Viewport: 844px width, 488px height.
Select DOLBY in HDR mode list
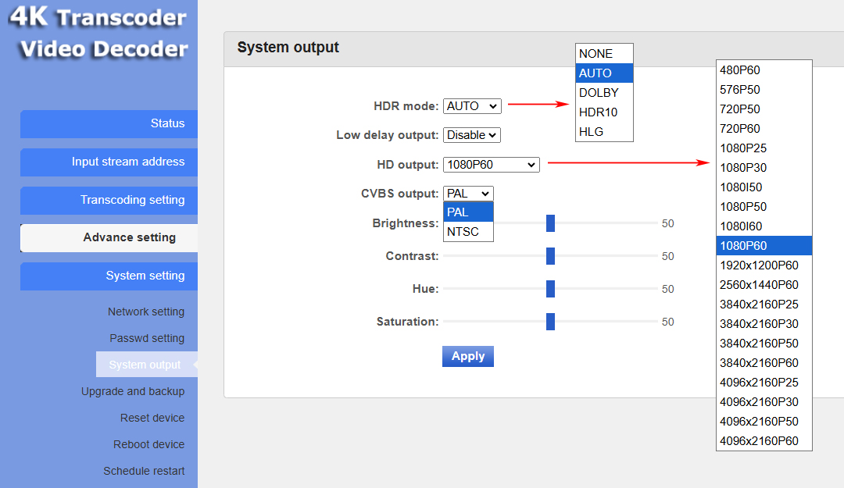[604, 93]
